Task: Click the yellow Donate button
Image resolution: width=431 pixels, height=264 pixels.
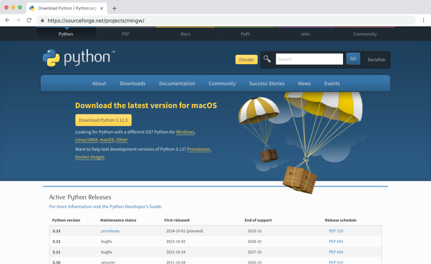Action: click(246, 59)
